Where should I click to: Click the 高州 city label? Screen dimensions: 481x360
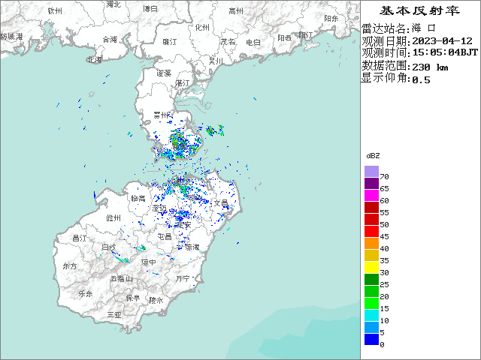coord(236,11)
